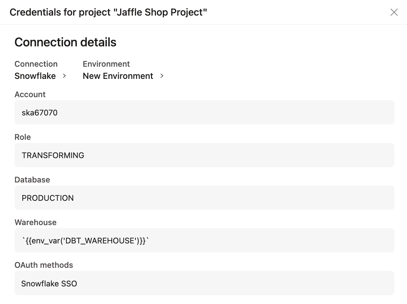Close the credentials dialog with the X icon

coord(394,13)
